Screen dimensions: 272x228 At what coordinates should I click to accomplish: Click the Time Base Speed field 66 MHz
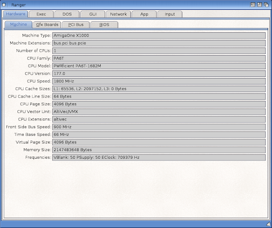click(x=159, y=135)
